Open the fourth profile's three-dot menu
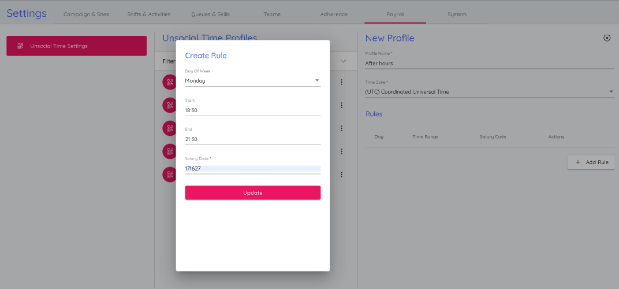 (x=341, y=151)
